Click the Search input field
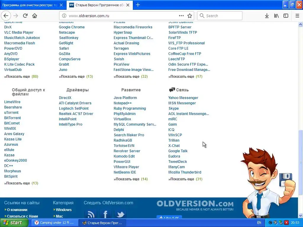The image size is (303, 227). pos(220,16)
